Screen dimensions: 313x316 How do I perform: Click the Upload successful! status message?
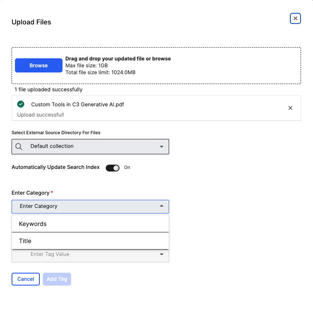(x=41, y=115)
